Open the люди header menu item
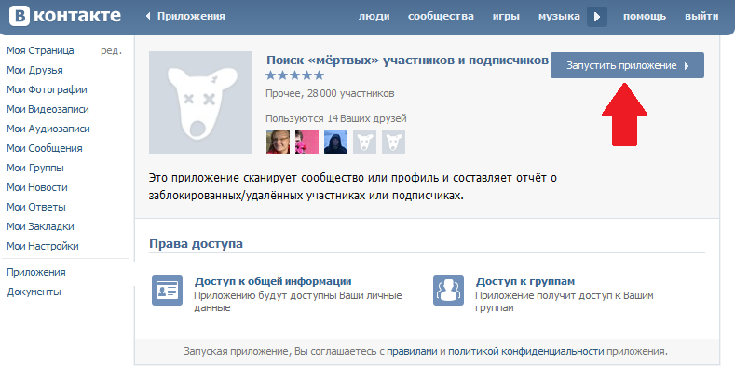 click(374, 17)
